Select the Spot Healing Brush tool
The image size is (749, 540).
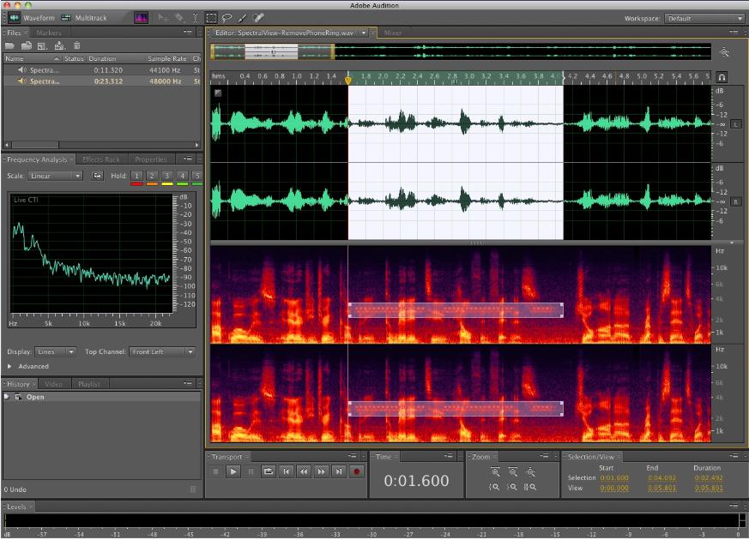258,18
